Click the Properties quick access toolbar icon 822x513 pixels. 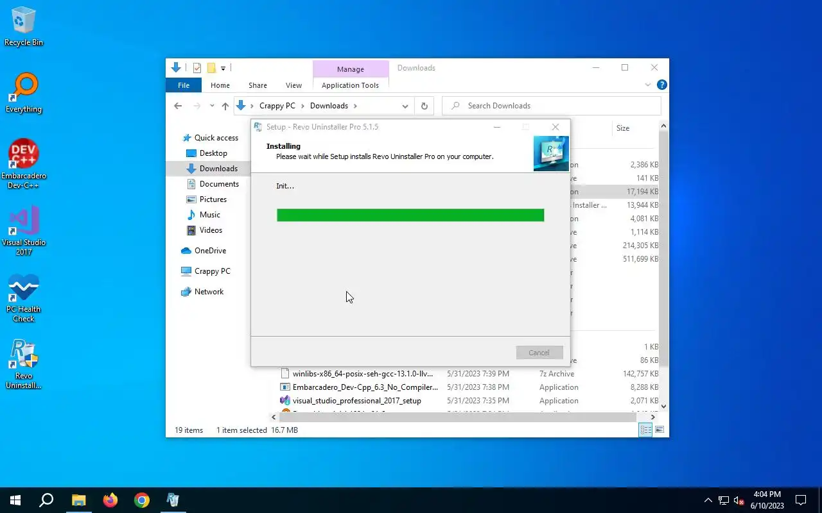(x=197, y=68)
